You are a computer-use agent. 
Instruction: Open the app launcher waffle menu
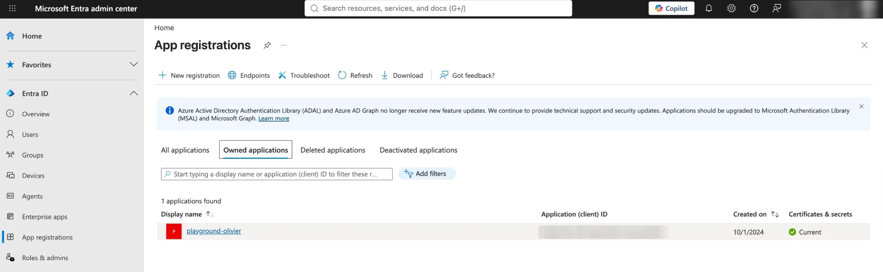12,8
